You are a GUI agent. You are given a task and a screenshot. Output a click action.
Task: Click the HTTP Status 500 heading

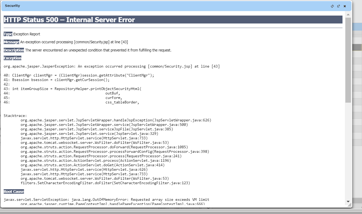(69, 20)
